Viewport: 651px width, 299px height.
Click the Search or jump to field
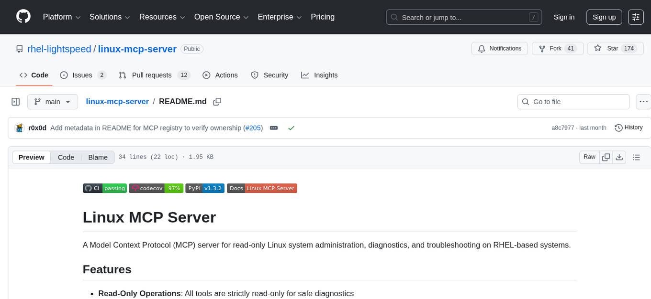pos(463,17)
